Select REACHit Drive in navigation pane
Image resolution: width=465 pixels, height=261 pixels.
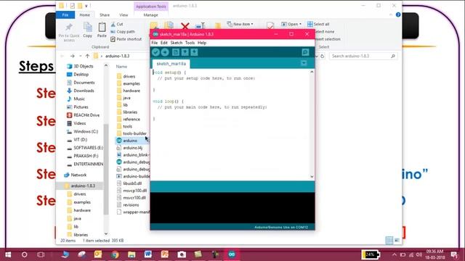pyautogui.click(x=83, y=115)
